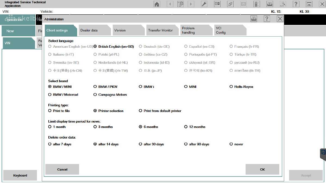Screen dimensions: 326x183
Task: Choose Svenska (sv-SE) language option
Action: (x=63, y=63)
